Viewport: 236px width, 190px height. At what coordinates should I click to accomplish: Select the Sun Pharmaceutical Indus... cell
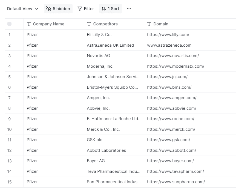tap(114, 182)
